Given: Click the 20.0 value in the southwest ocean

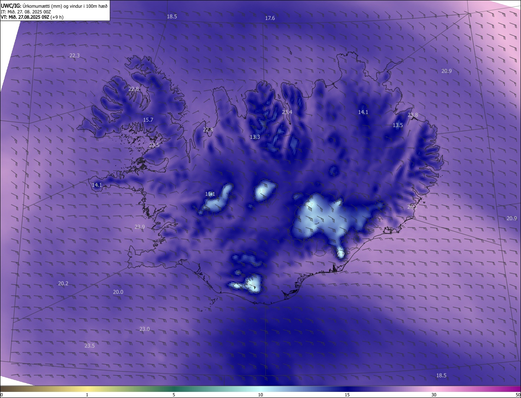Looking at the screenshot, I should 118,292.
